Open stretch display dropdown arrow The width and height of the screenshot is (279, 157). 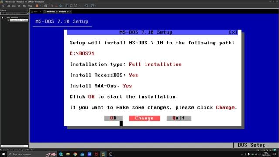coord(95,6)
